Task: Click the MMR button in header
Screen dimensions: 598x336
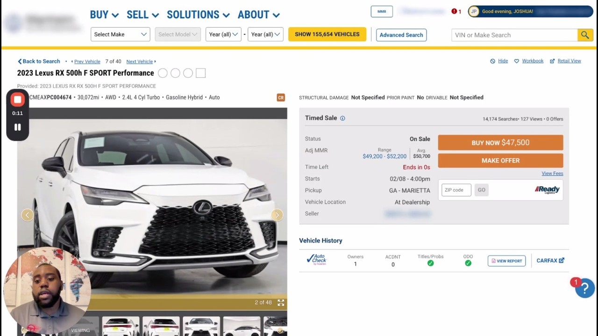Action: click(382, 12)
